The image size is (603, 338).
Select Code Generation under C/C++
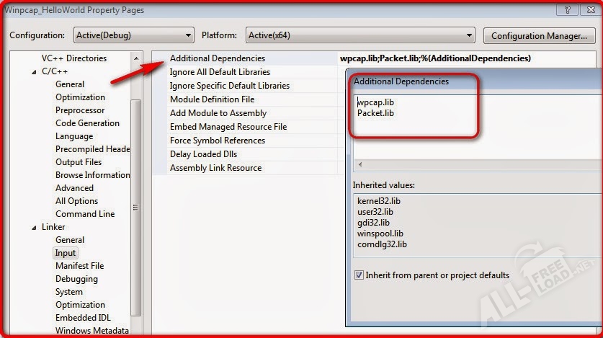87,123
